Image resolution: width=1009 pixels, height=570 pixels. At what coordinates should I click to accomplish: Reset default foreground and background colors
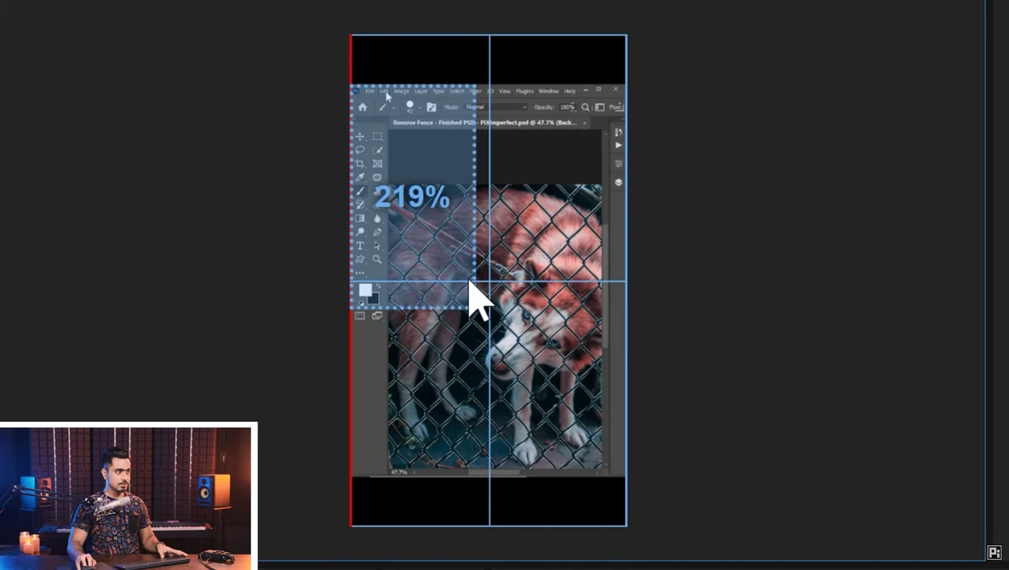click(x=361, y=304)
